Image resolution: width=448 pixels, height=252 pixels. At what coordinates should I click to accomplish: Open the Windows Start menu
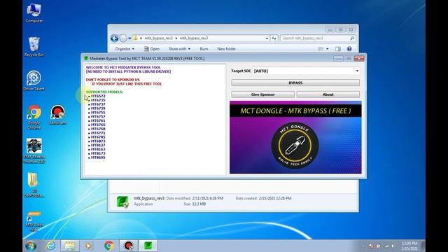click(31, 246)
